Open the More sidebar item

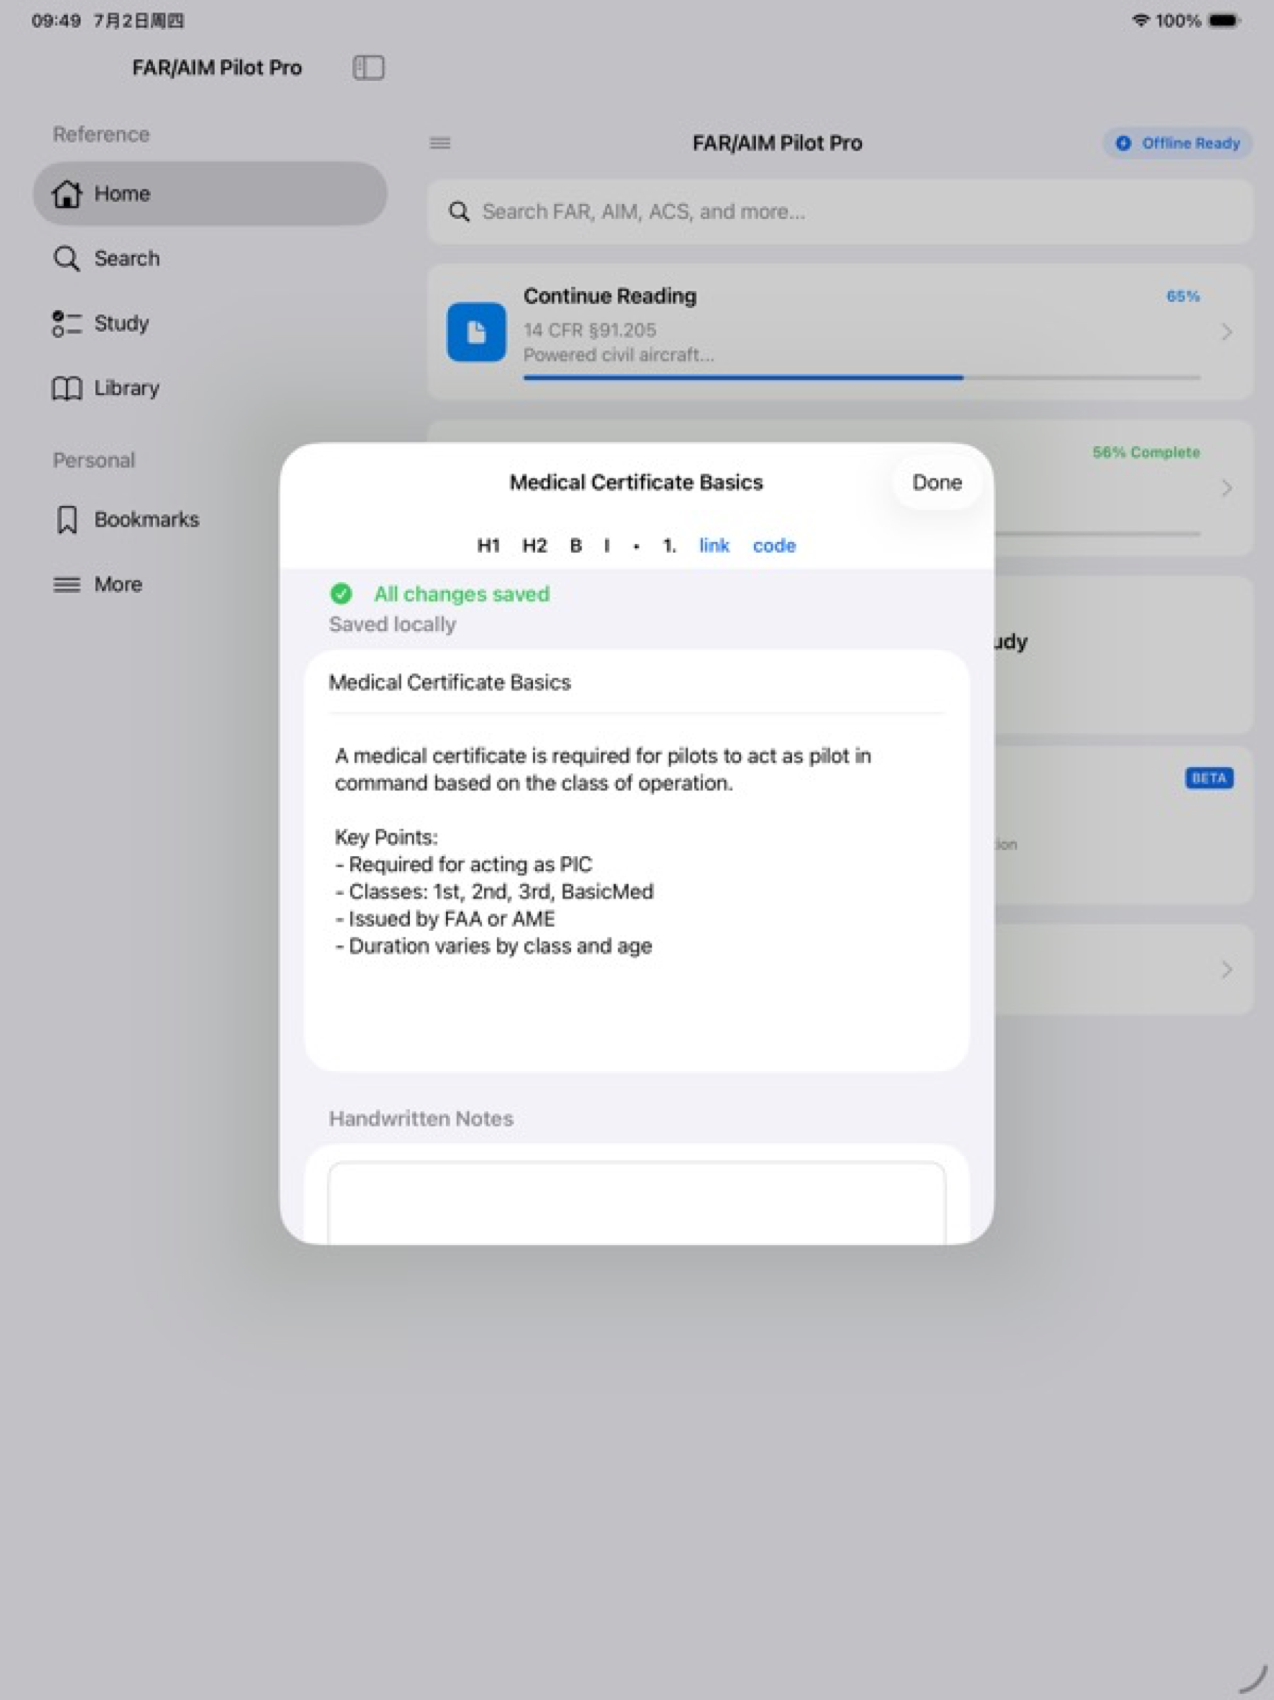click(x=210, y=584)
